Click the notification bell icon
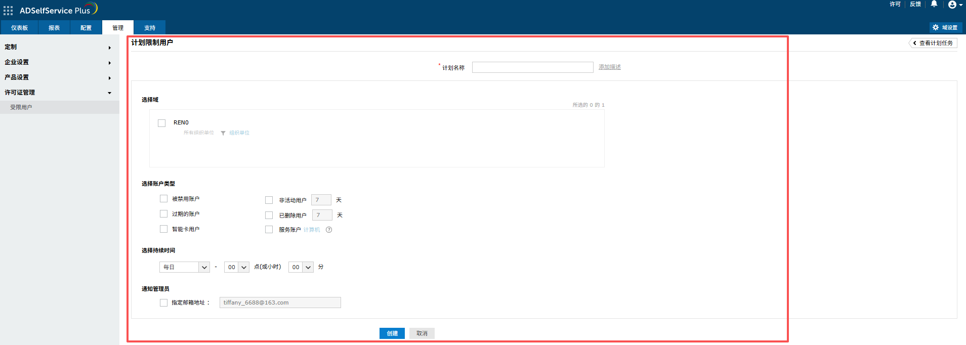This screenshot has width=966, height=345. [x=934, y=4]
